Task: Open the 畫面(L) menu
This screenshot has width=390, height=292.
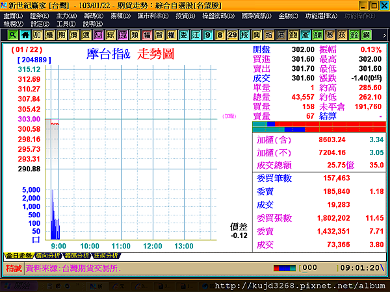Action: [x=13, y=16]
